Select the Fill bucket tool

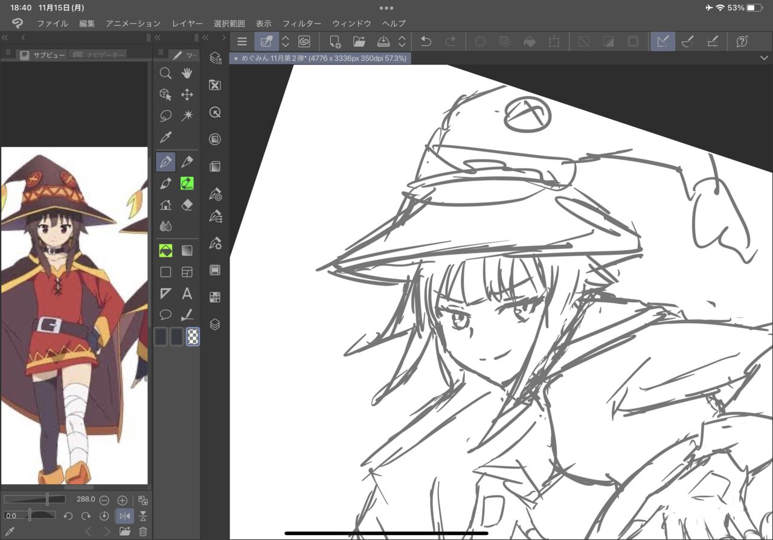165,250
